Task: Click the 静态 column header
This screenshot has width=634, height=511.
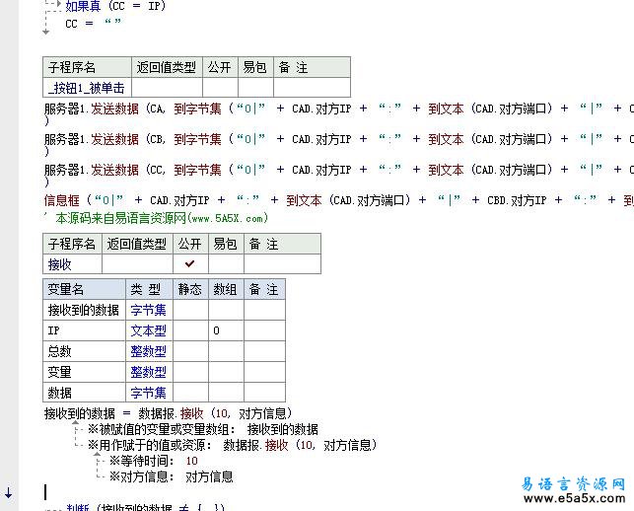Action: [190, 289]
